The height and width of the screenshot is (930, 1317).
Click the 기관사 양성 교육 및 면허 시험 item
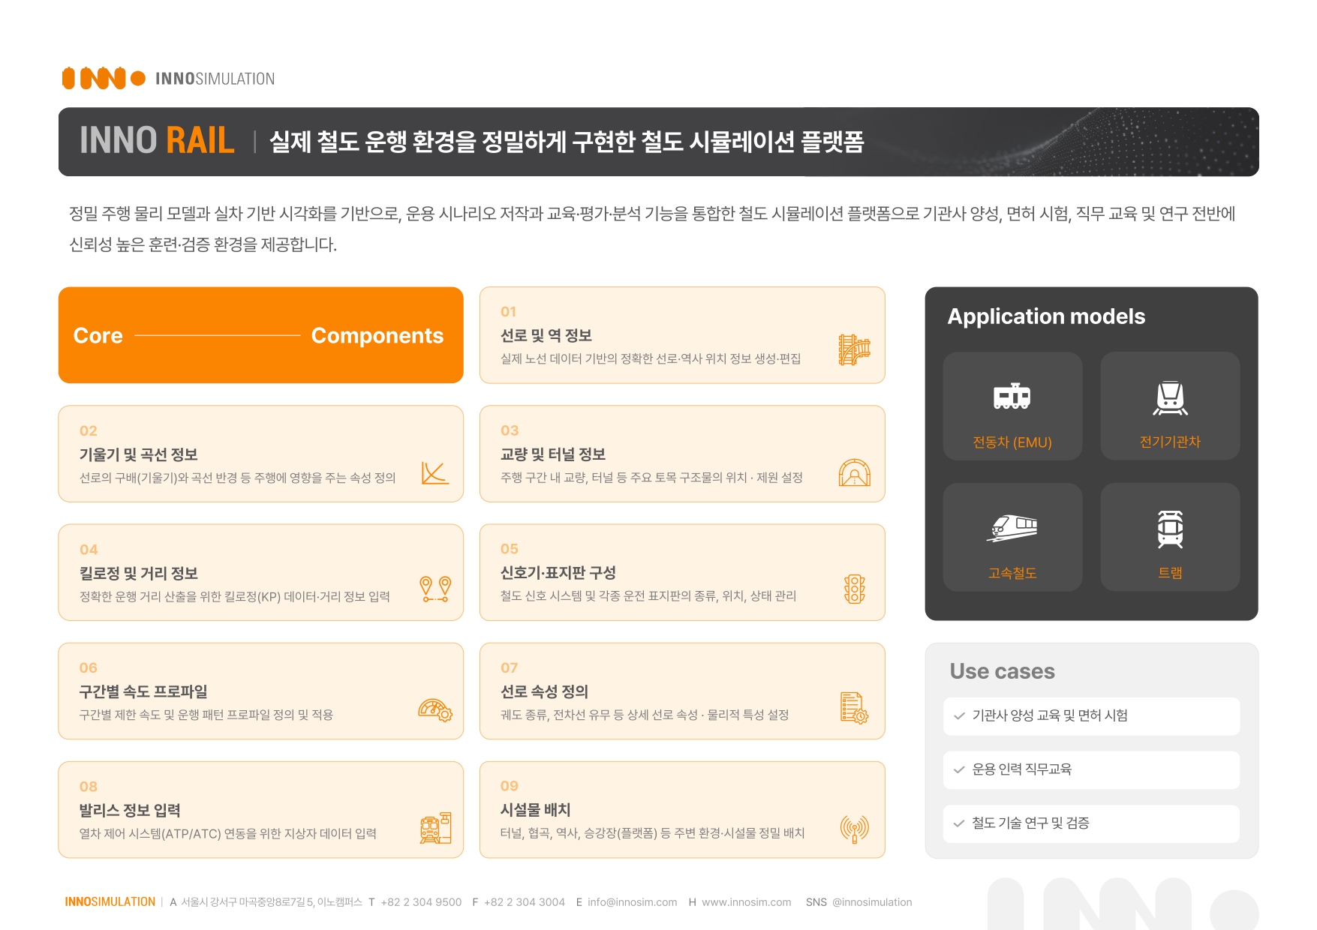click(1091, 716)
